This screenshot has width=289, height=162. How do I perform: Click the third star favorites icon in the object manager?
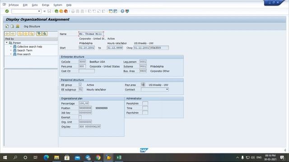[32, 34]
